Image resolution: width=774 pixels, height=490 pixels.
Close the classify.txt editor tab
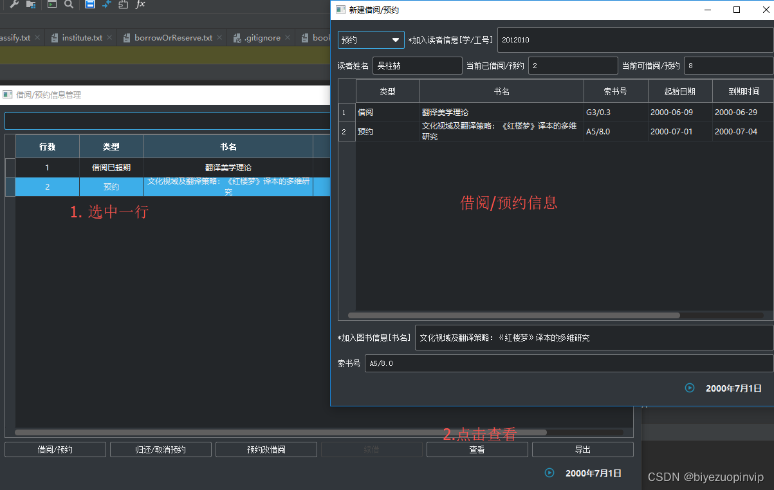pos(37,38)
